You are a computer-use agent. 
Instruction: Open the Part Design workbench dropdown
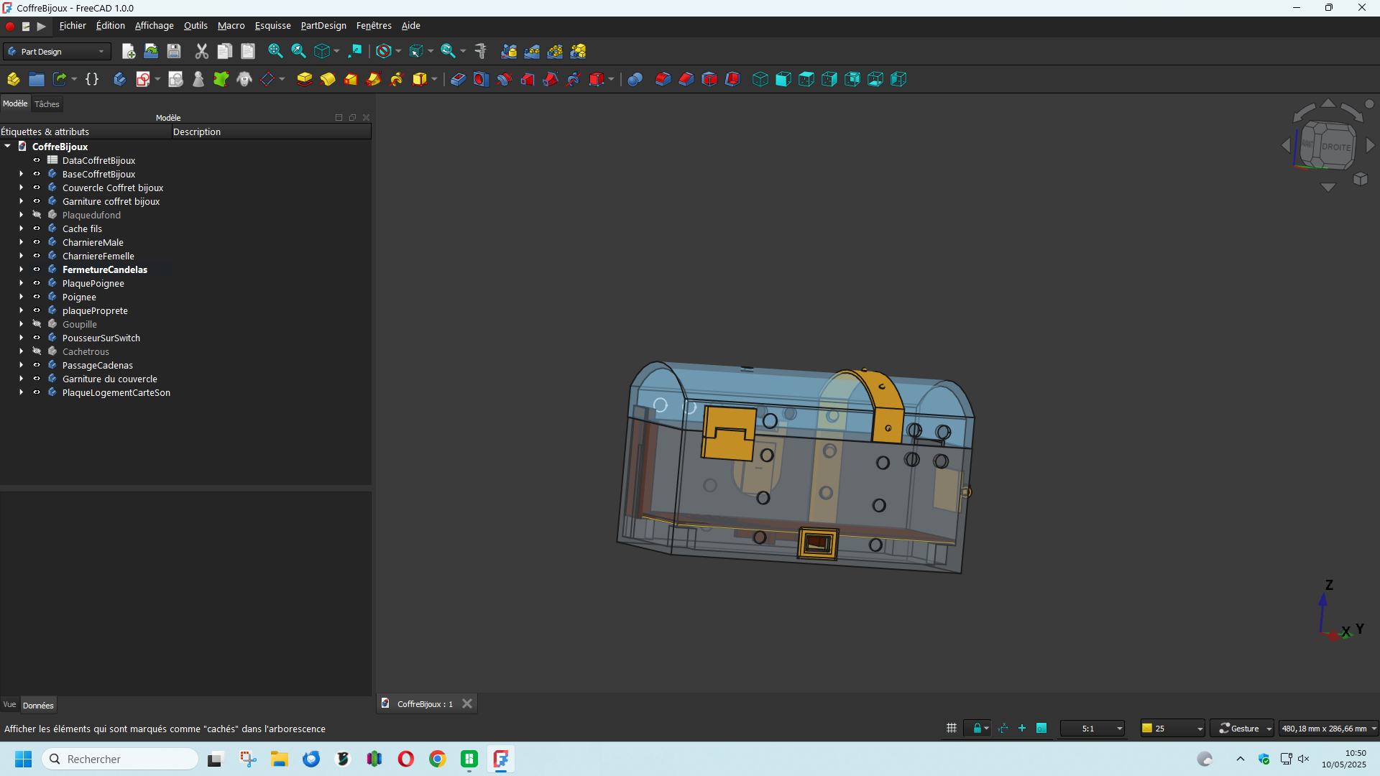57,52
